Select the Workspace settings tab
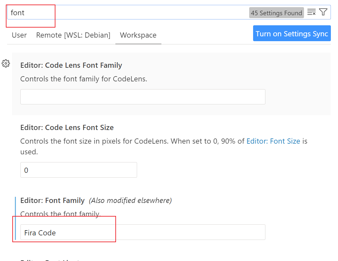This screenshot has width=338, height=261. pyautogui.click(x=138, y=35)
